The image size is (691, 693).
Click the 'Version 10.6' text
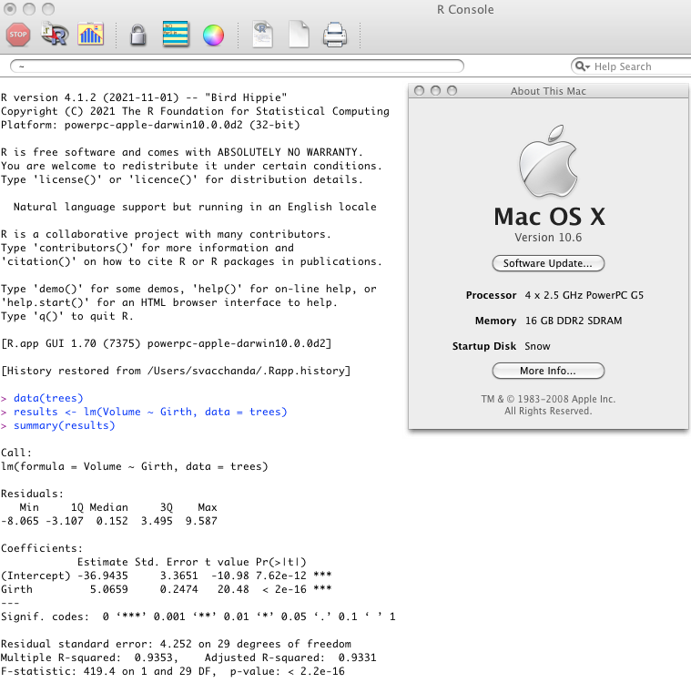point(548,238)
